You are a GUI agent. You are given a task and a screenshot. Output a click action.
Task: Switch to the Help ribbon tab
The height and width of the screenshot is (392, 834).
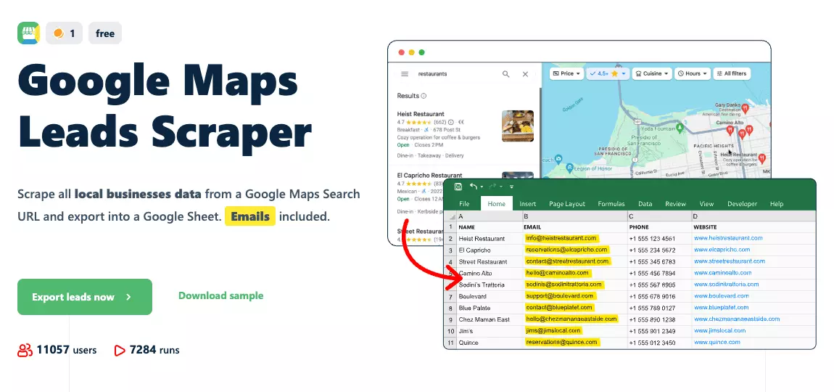point(777,203)
